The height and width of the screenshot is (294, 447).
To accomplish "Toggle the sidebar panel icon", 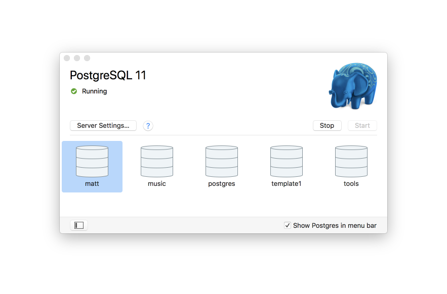I will point(78,225).
